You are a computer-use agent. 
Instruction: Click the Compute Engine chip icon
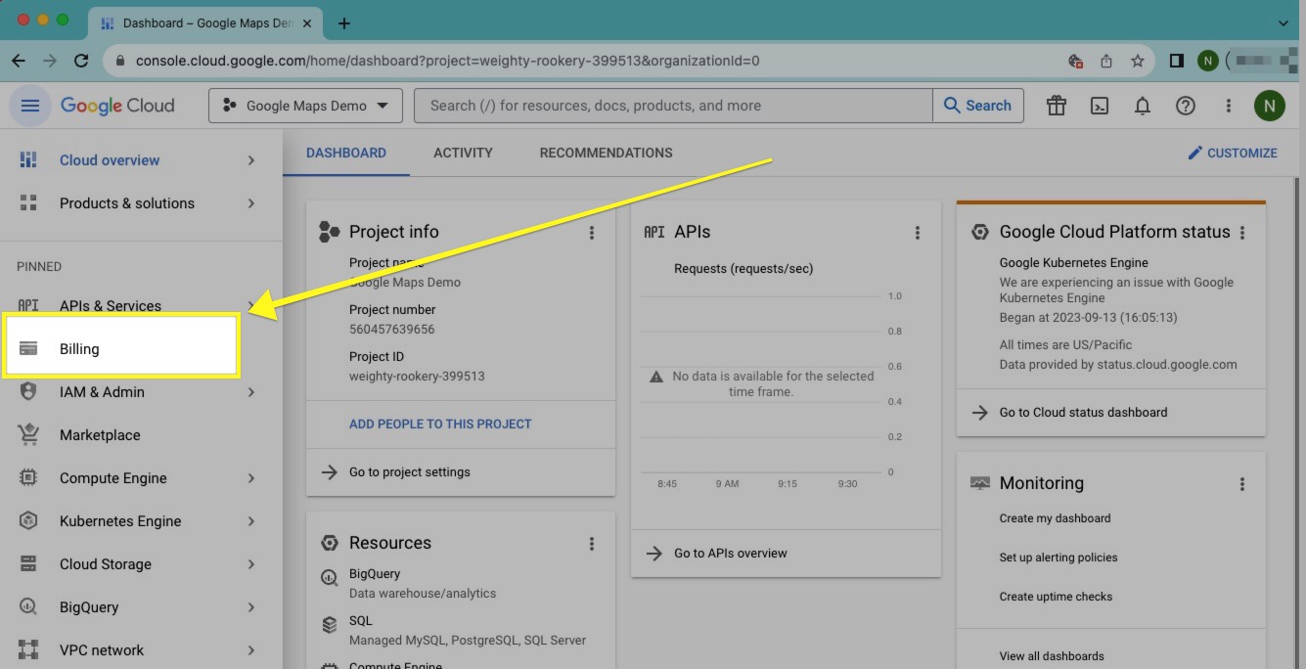point(28,477)
